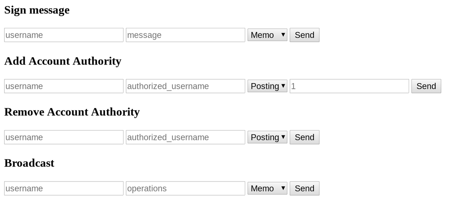Select authorized_username field under Add Account Authority
The height and width of the screenshot is (204, 465).
185,86
